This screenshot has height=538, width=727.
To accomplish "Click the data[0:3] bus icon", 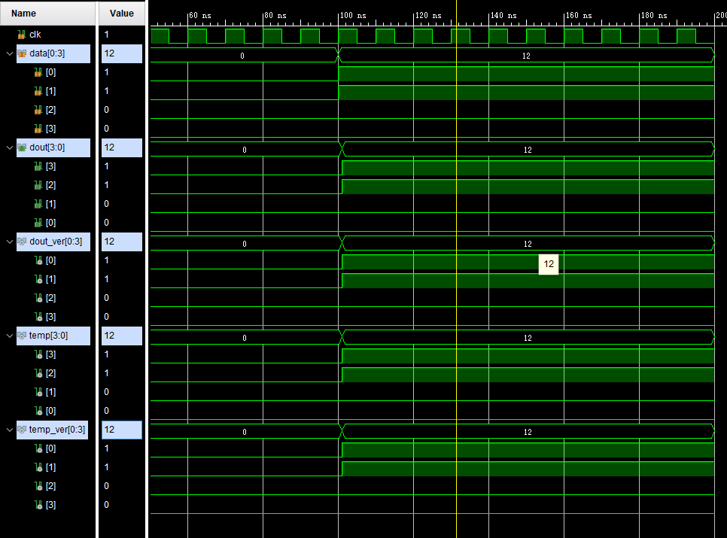I will point(22,53).
